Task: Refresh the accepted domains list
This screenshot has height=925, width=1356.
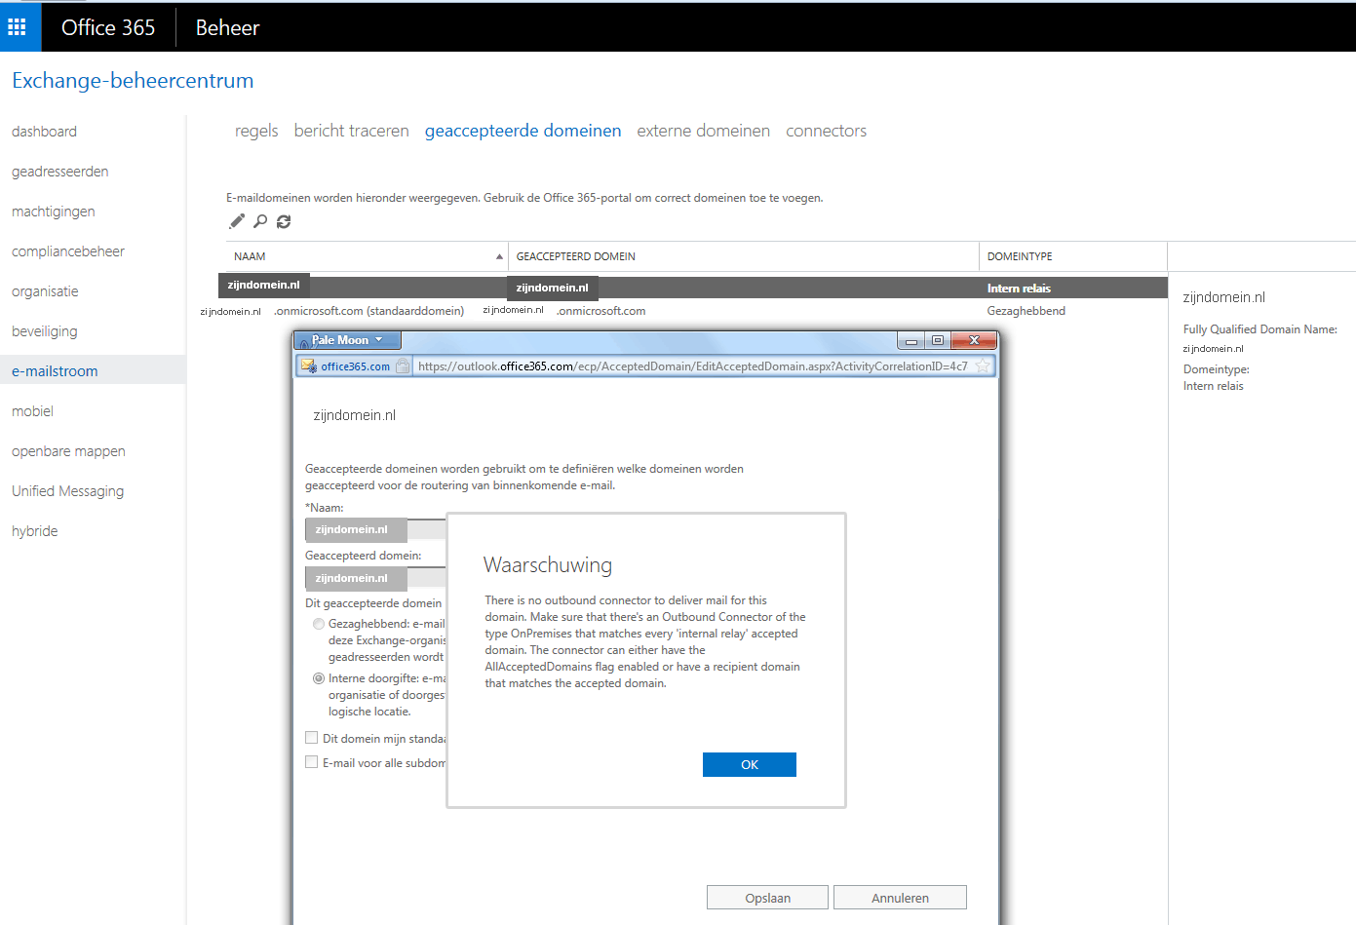Action: (x=284, y=221)
